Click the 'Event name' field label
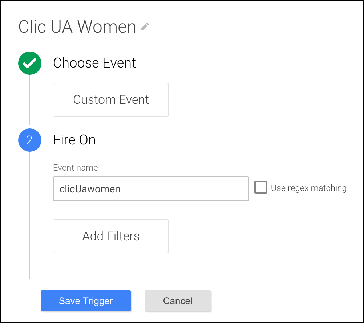The image size is (364, 323). point(76,168)
